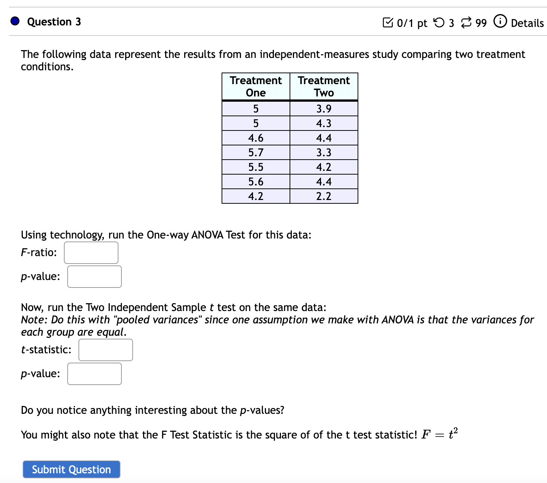
Task: Click the F-ratio answer input field
Action: tap(90, 253)
